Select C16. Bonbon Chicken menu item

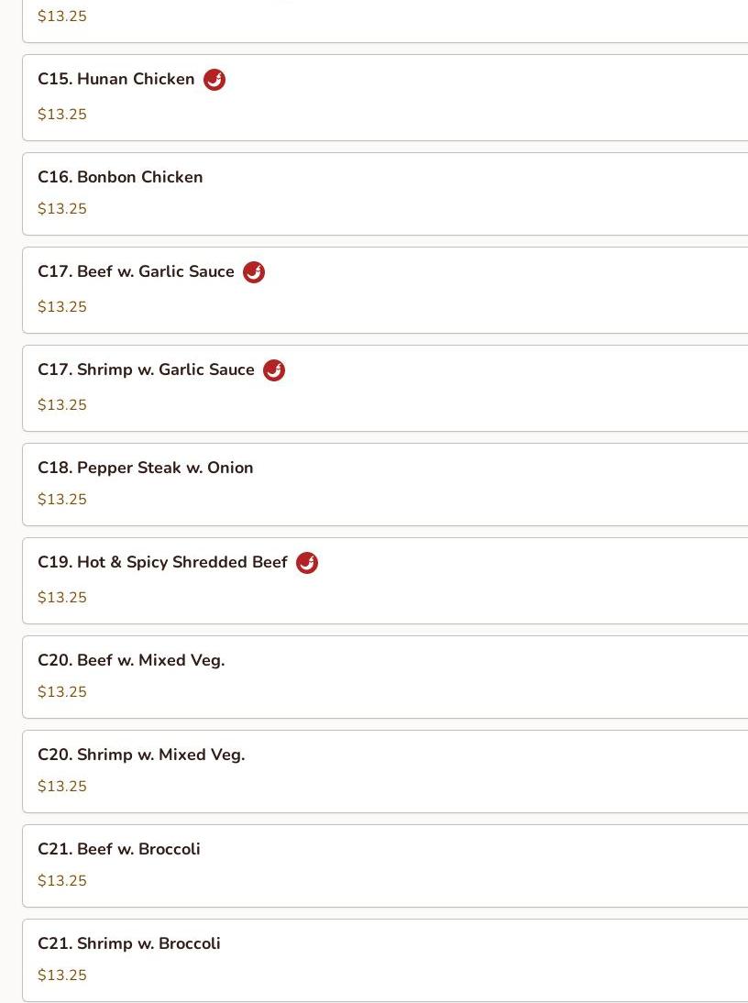click(386, 193)
